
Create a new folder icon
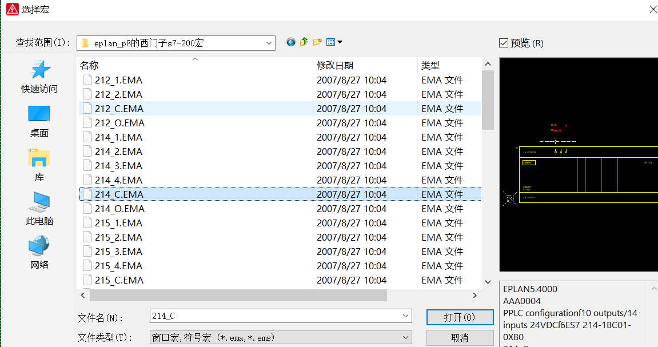click(x=317, y=42)
